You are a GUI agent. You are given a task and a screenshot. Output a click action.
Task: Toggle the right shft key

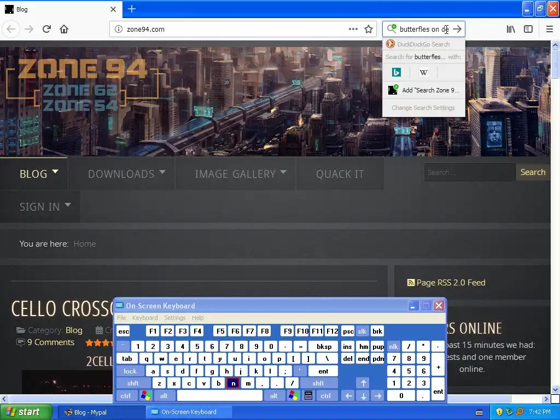(318, 383)
